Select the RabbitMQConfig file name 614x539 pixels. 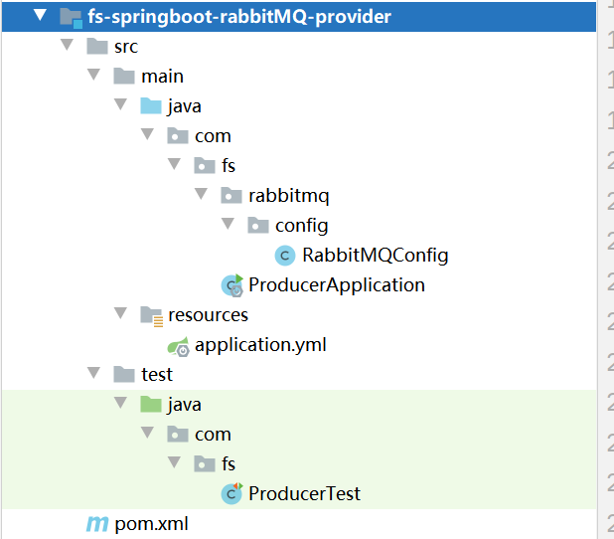376,256
